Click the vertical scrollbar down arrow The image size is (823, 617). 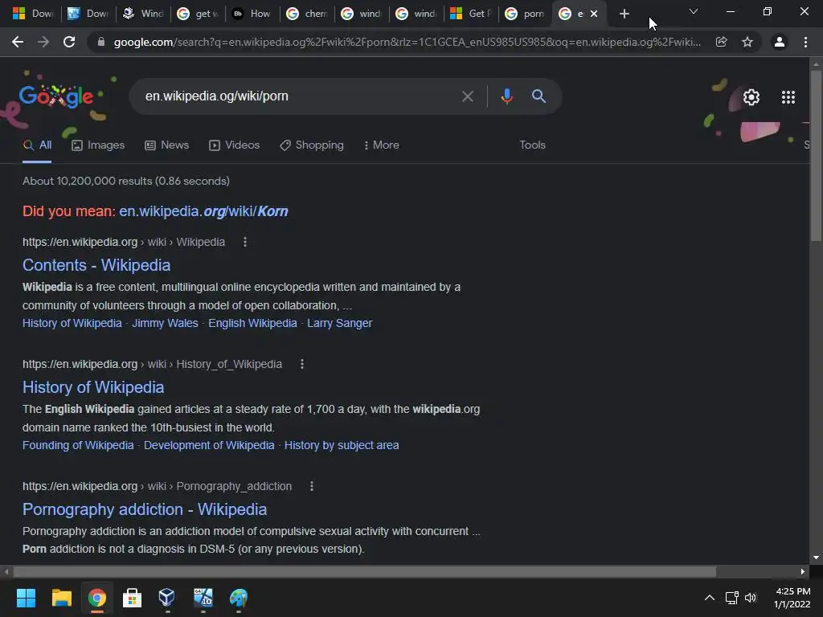[x=816, y=558]
